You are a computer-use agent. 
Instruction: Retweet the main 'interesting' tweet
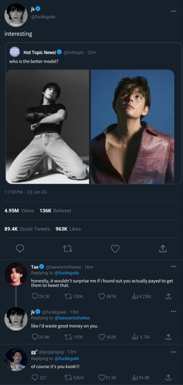(67, 249)
